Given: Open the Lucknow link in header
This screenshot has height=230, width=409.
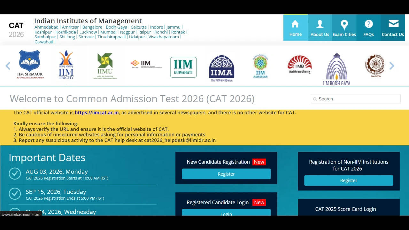Looking at the screenshot, I should pyautogui.click(x=88, y=32).
